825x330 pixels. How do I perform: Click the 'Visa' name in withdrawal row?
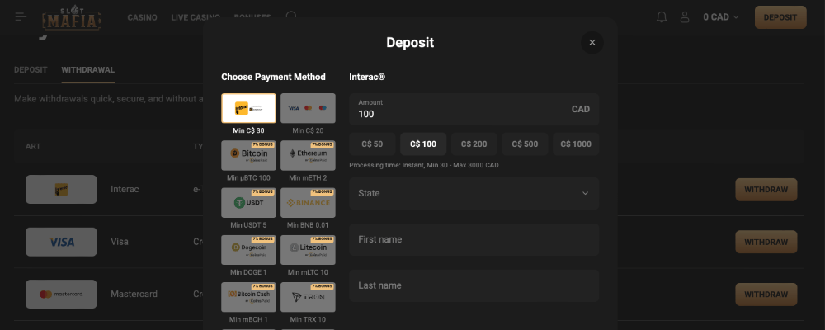coord(120,242)
